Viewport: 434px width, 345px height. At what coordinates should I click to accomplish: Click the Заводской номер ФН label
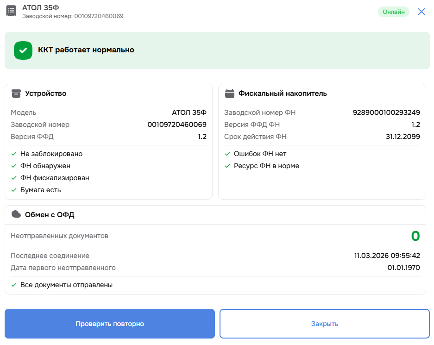[x=260, y=113]
